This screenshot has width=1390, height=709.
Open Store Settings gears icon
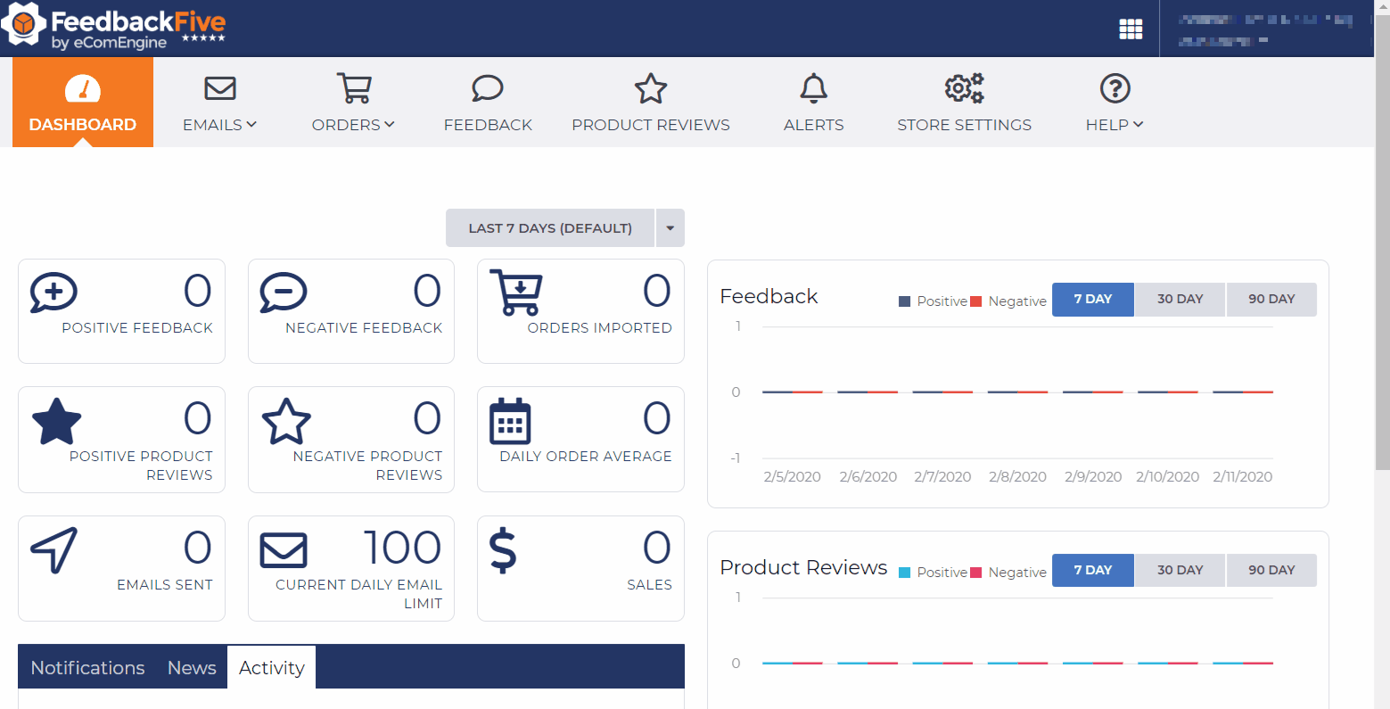[963, 88]
